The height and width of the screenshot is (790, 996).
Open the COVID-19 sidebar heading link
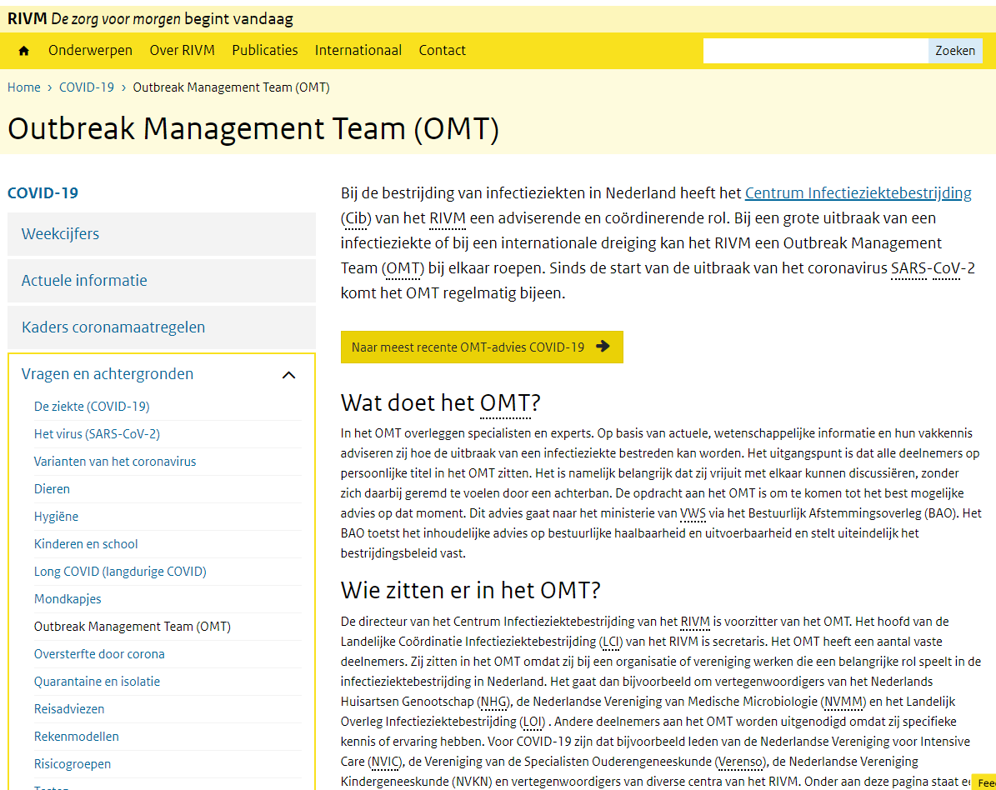click(43, 193)
